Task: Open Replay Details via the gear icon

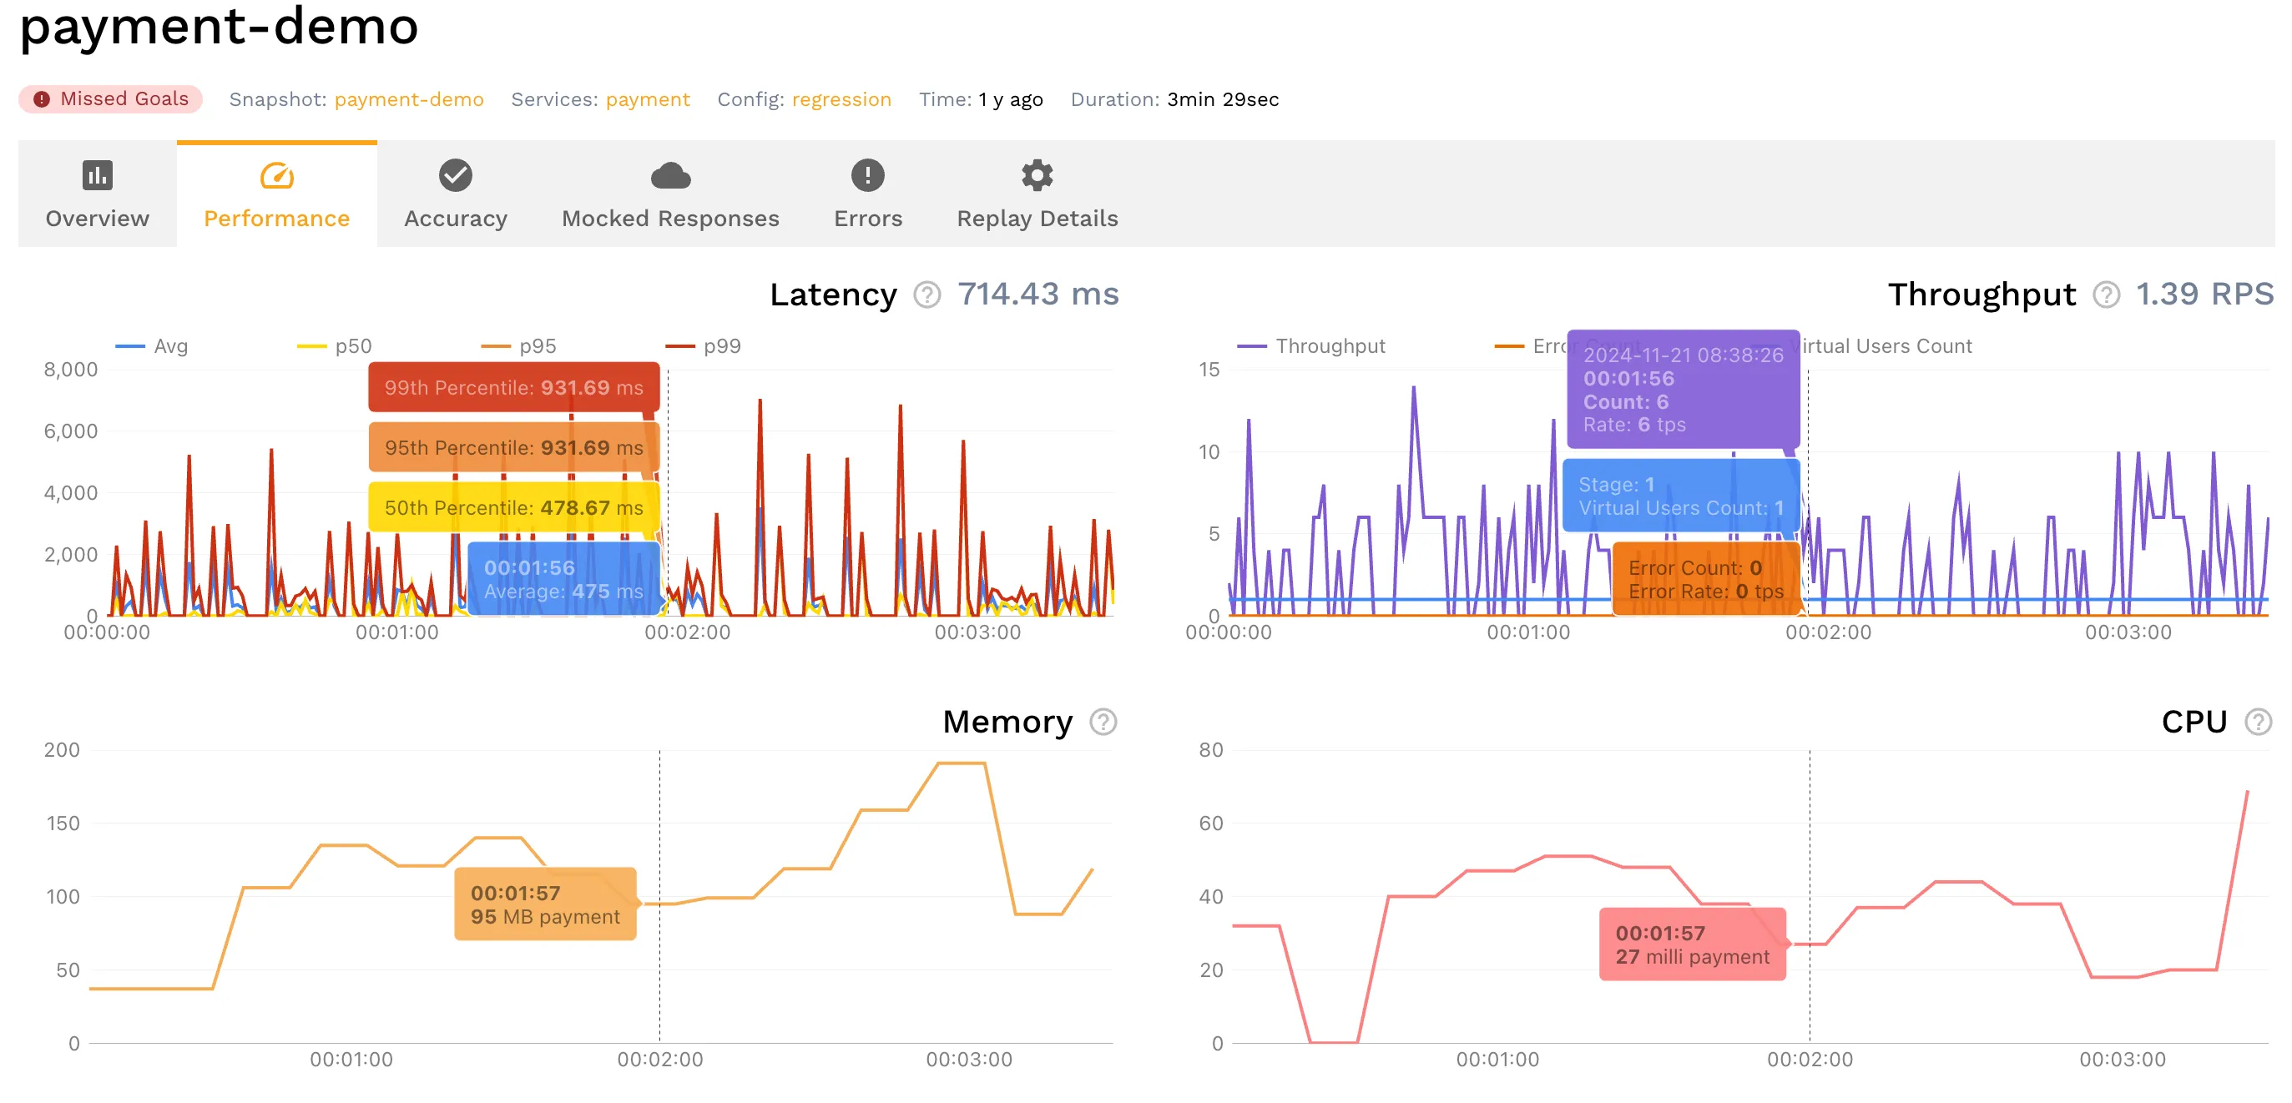Action: point(1037,176)
